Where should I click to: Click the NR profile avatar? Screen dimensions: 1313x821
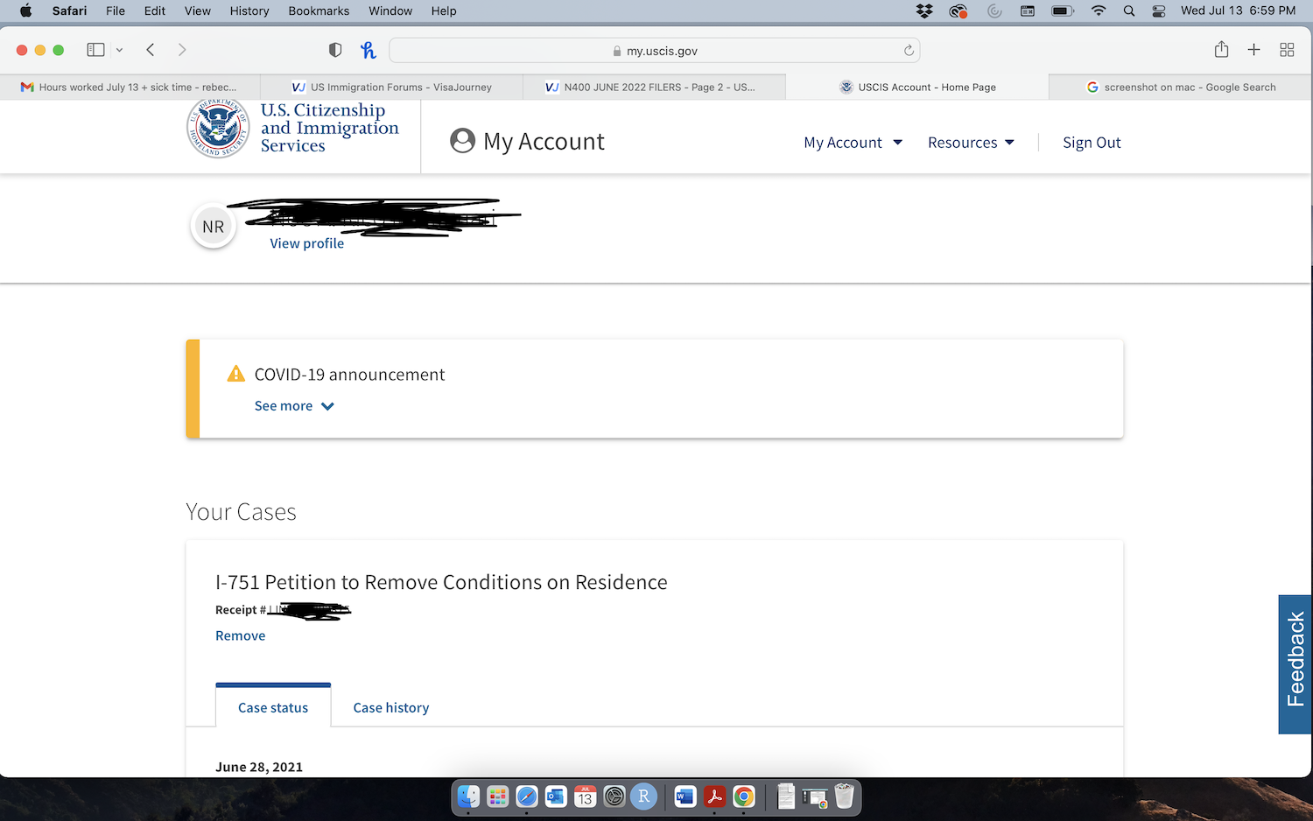pyautogui.click(x=214, y=227)
